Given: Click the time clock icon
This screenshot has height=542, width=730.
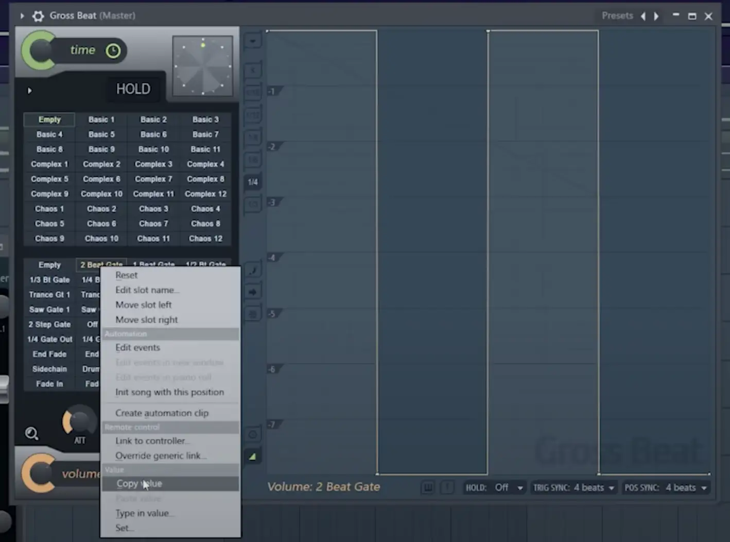Looking at the screenshot, I should pyautogui.click(x=113, y=50).
